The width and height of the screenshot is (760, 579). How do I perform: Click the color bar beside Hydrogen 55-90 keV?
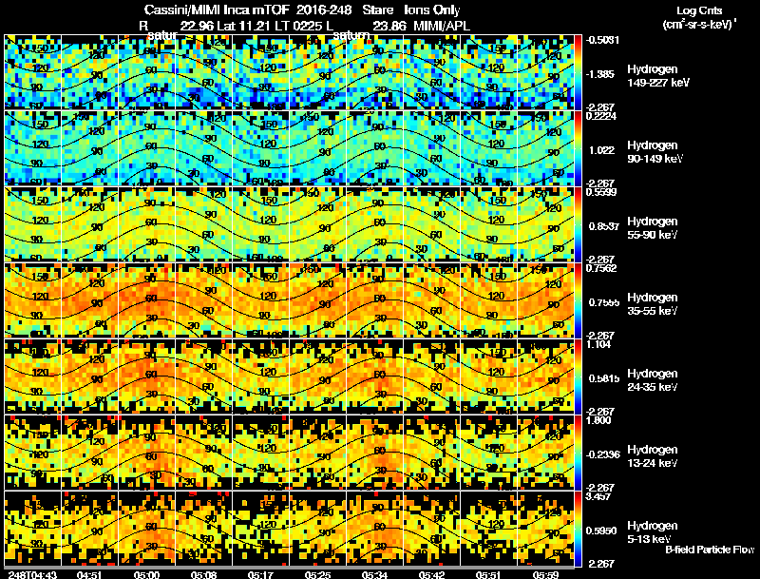578,224
